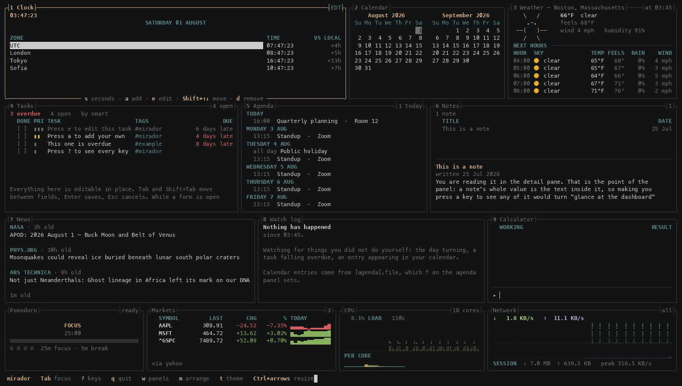Click 't theme' in the bottom bar
The image size is (682, 386).
[x=231, y=379]
